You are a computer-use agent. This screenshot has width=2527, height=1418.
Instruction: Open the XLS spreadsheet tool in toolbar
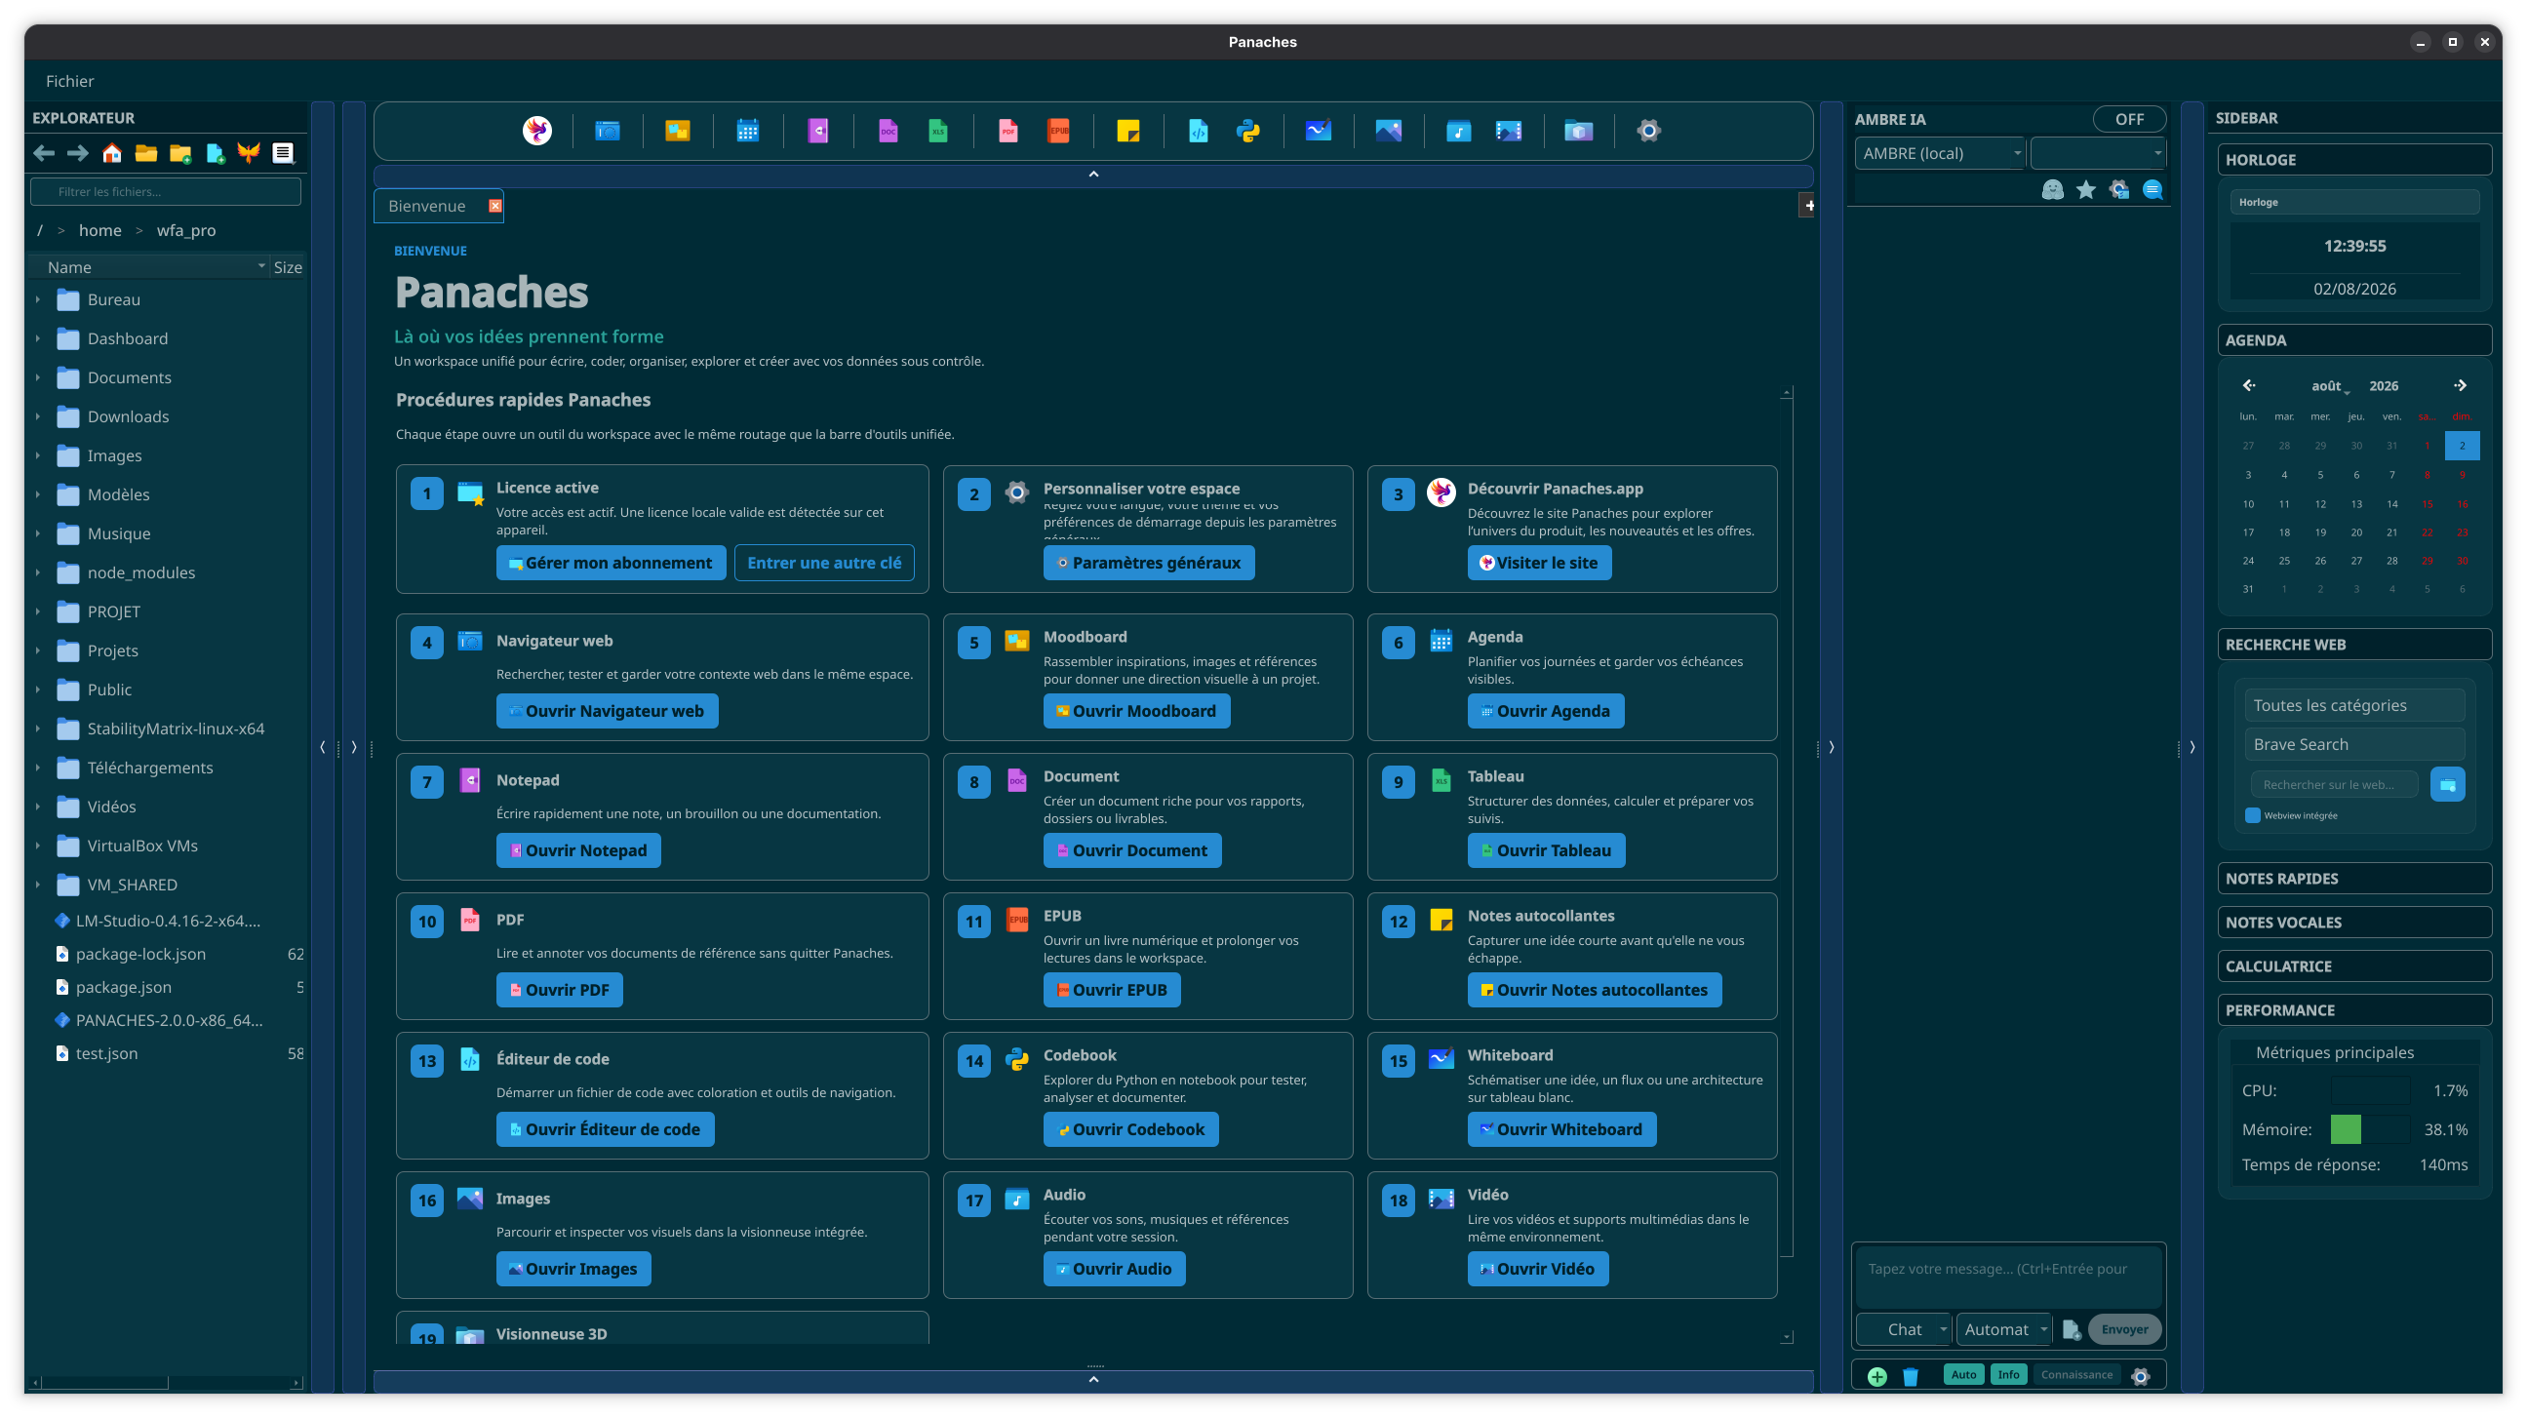click(938, 131)
